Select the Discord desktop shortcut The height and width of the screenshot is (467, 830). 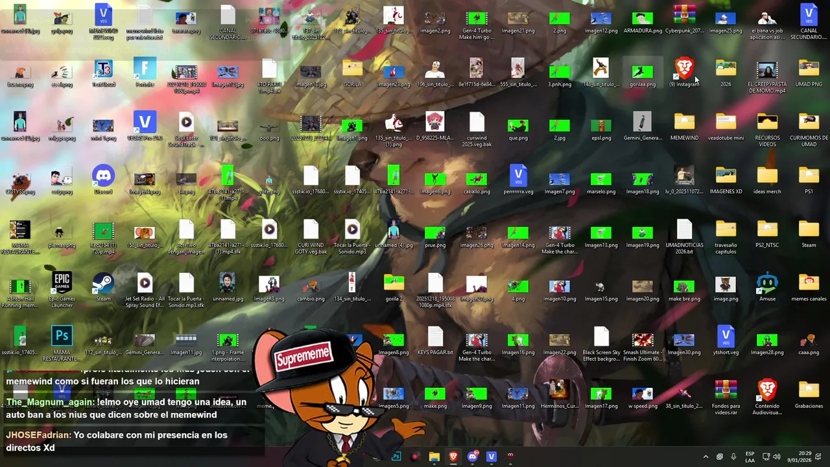pyautogui.click(x=103, y=180)
